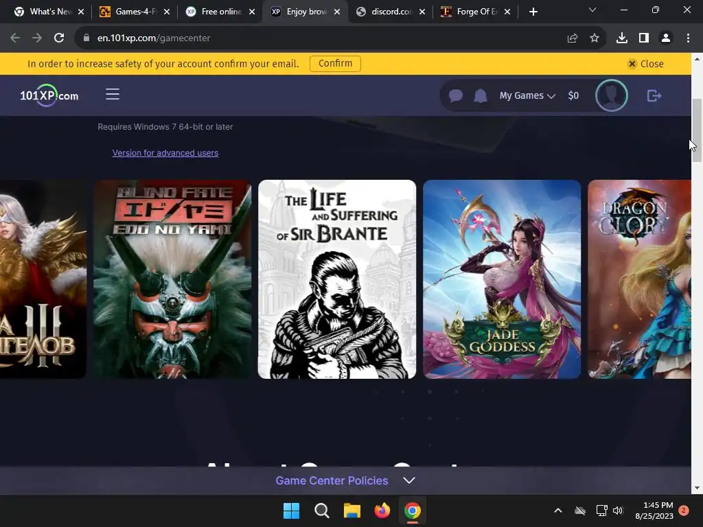Click the log out icon
This screenshot has width=703, height=527.
(654, 95)
